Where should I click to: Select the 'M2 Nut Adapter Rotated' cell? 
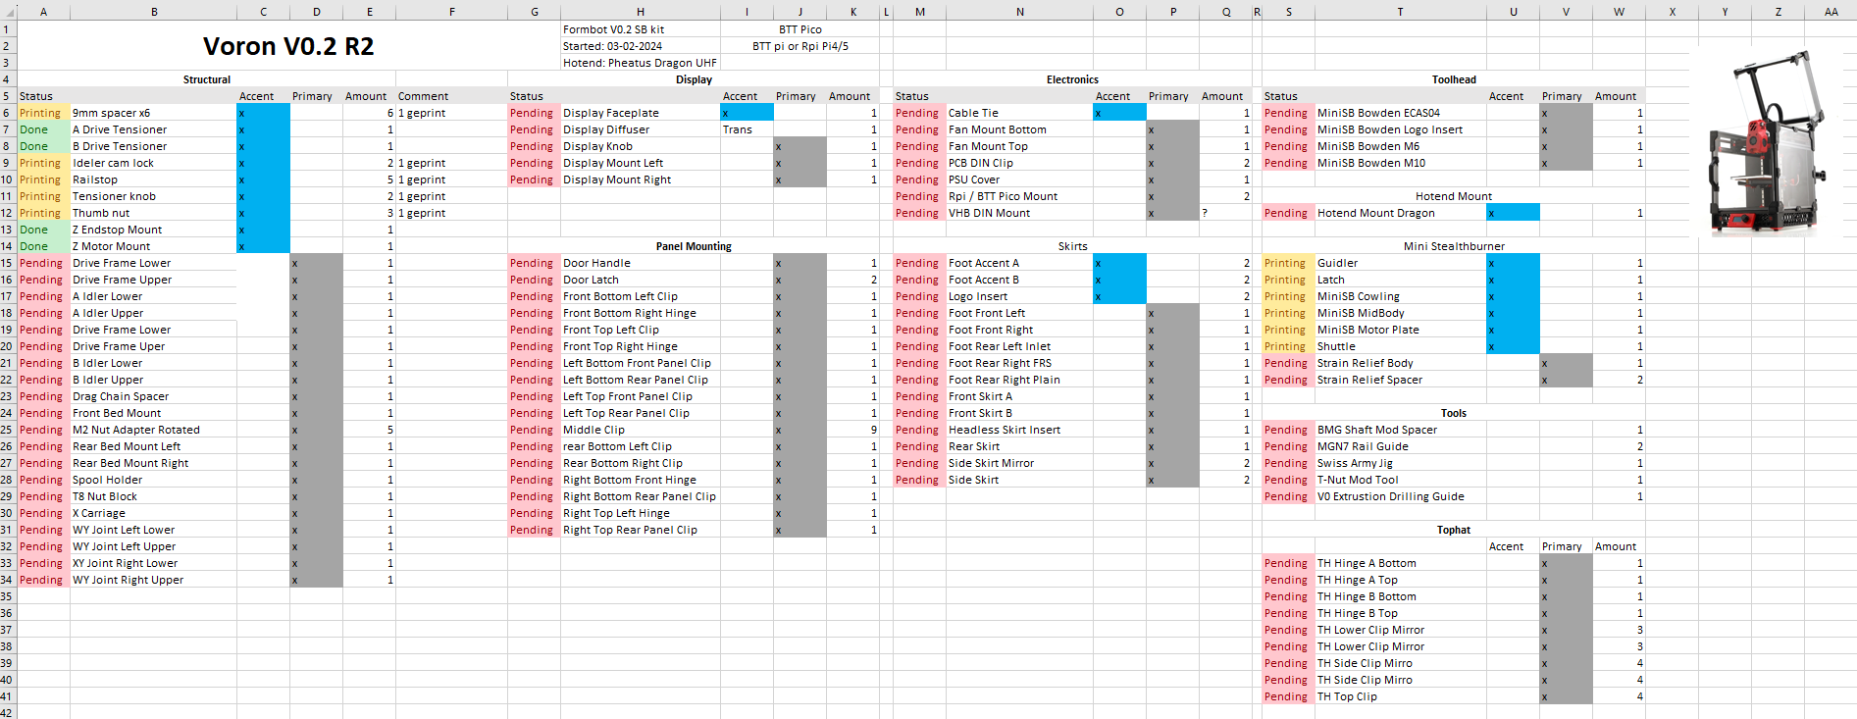pos(153,430)
